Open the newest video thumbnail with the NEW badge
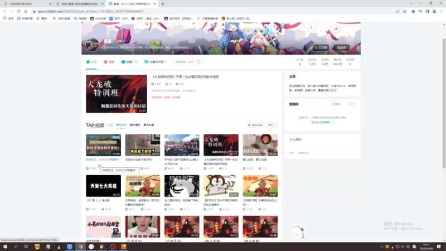446x251 pixels. [x=104, y=145]
